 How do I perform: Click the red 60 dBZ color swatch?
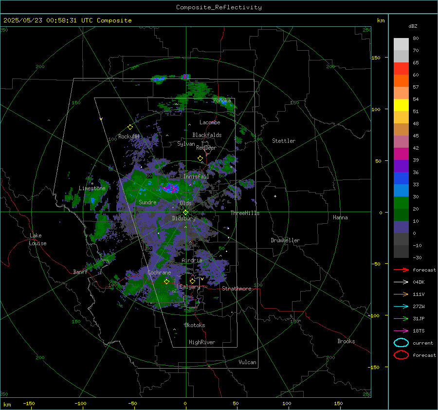click(x=401, y=69)
